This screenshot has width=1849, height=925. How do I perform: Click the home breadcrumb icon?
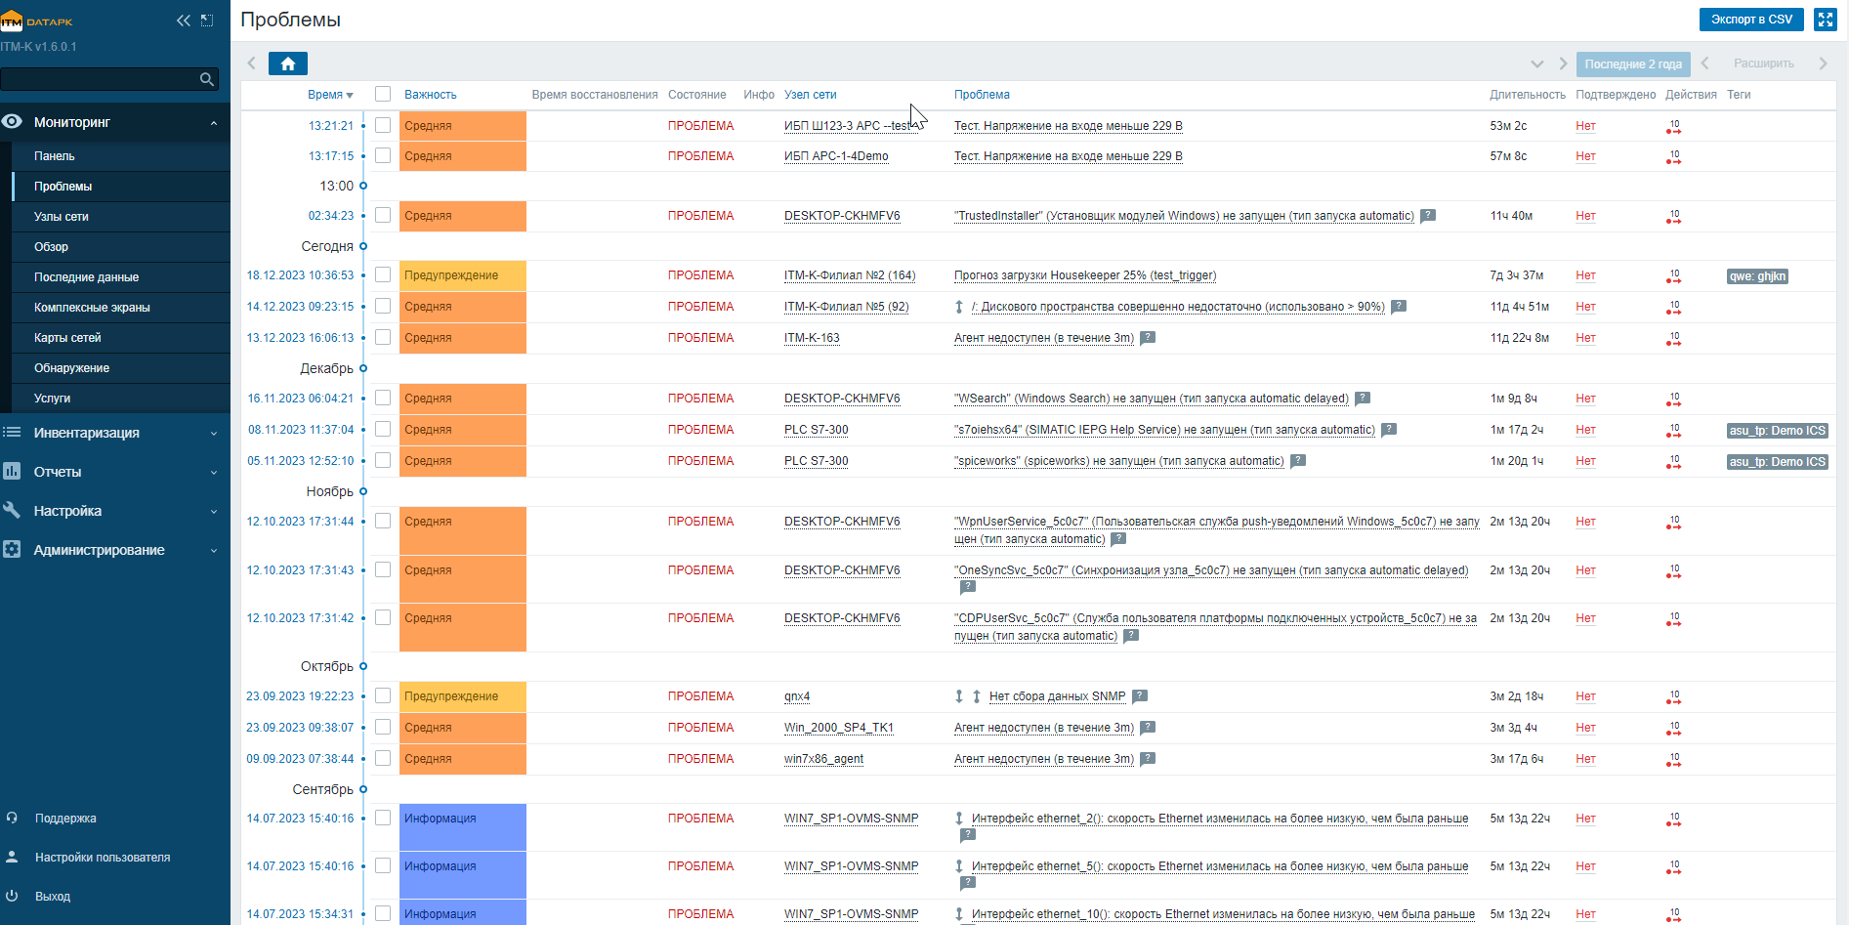[x=288, y=63]
